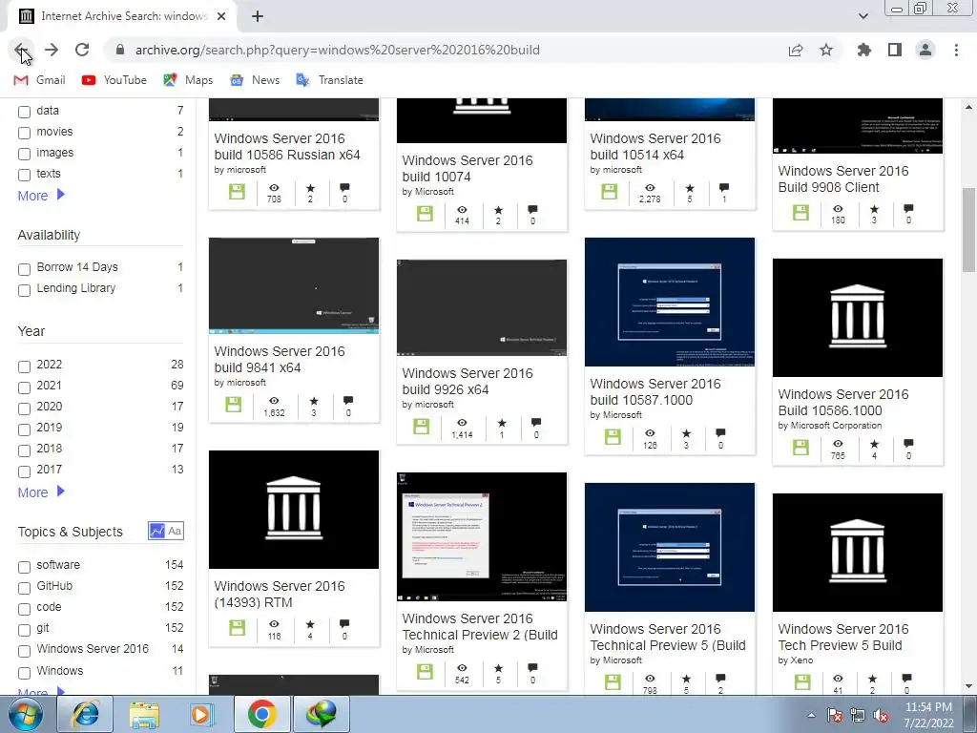Filter results by year 2018
Screen dimensions: 977x733
point(24,450)
